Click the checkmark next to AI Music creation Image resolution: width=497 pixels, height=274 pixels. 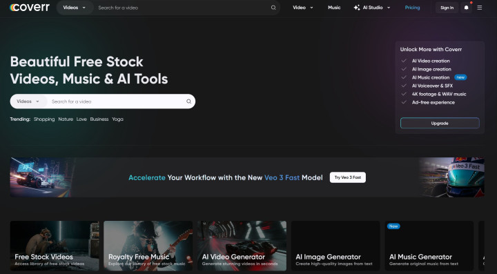point(404,77)
